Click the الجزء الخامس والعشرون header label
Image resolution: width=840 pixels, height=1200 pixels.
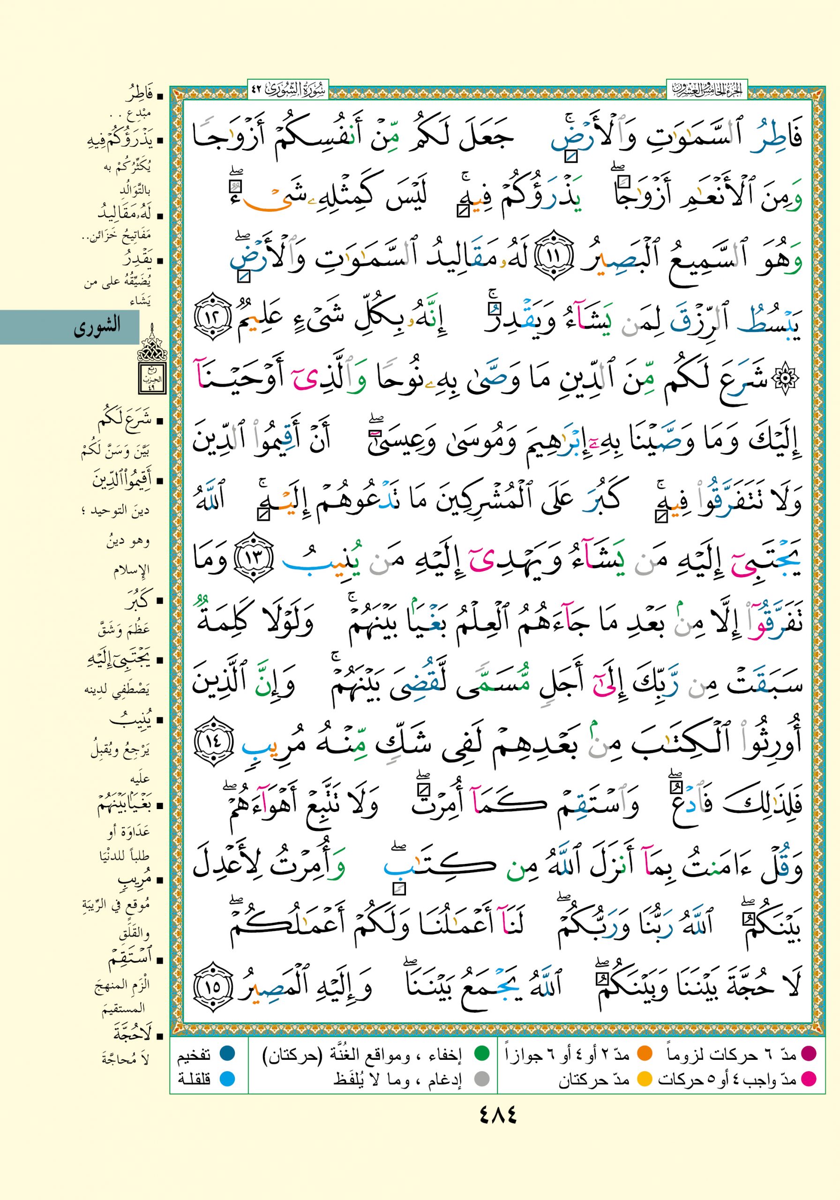707,90
